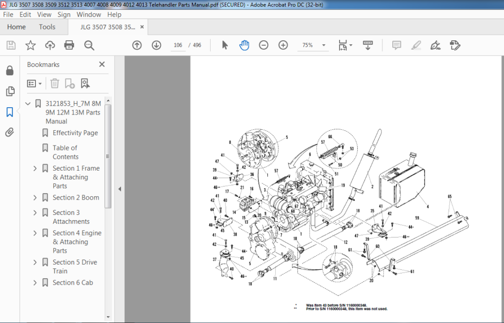Click the zoom in plus icon
The width and height of the screenshot is (504, 323).
click(x=283, y=45)
